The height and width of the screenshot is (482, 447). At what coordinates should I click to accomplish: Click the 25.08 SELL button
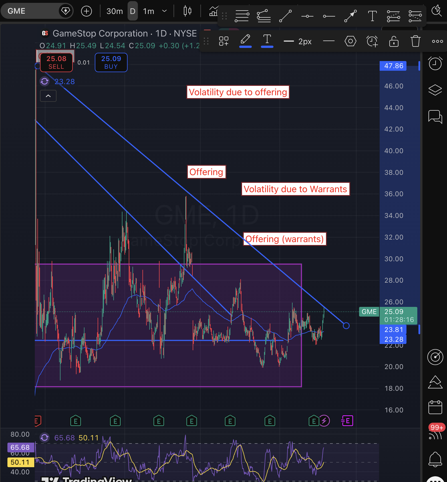(56, 62)
